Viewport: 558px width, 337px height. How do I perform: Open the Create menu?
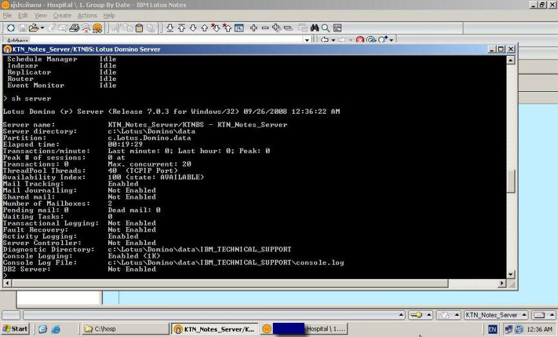tap(62, 15)
